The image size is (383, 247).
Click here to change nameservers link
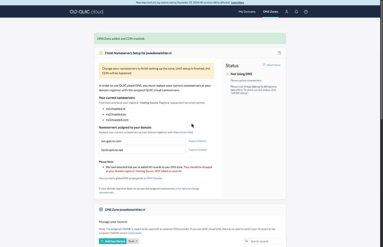(x=149, y=190)
